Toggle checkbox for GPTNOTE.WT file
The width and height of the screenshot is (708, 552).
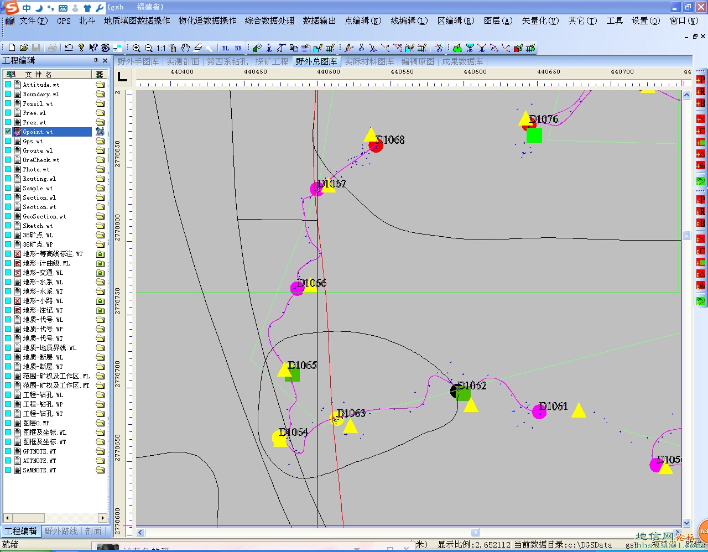(x=8, y=451)
